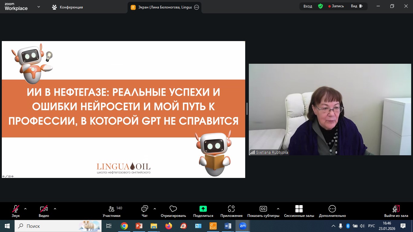Expand chat options arrow next to Чат
This screenshot has width=413, height=232.
tap(155, 209)
